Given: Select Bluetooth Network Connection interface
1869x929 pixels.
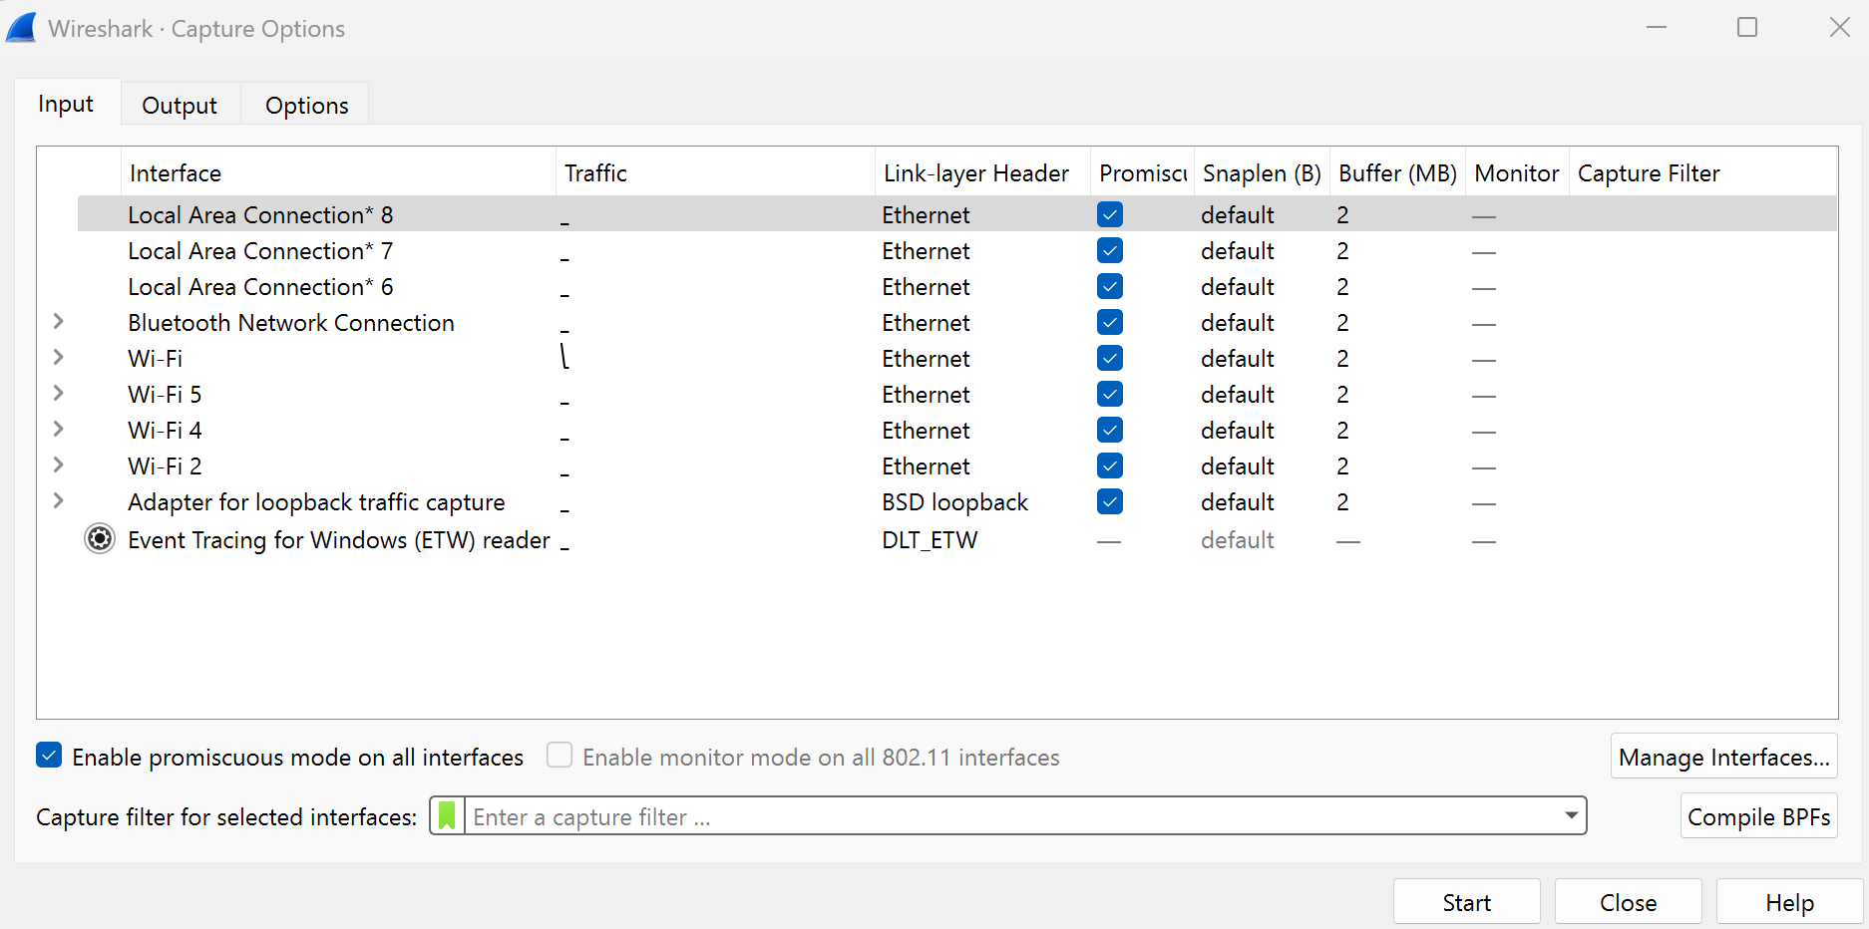Looking at the screenshot, I should tap(291, 322).
